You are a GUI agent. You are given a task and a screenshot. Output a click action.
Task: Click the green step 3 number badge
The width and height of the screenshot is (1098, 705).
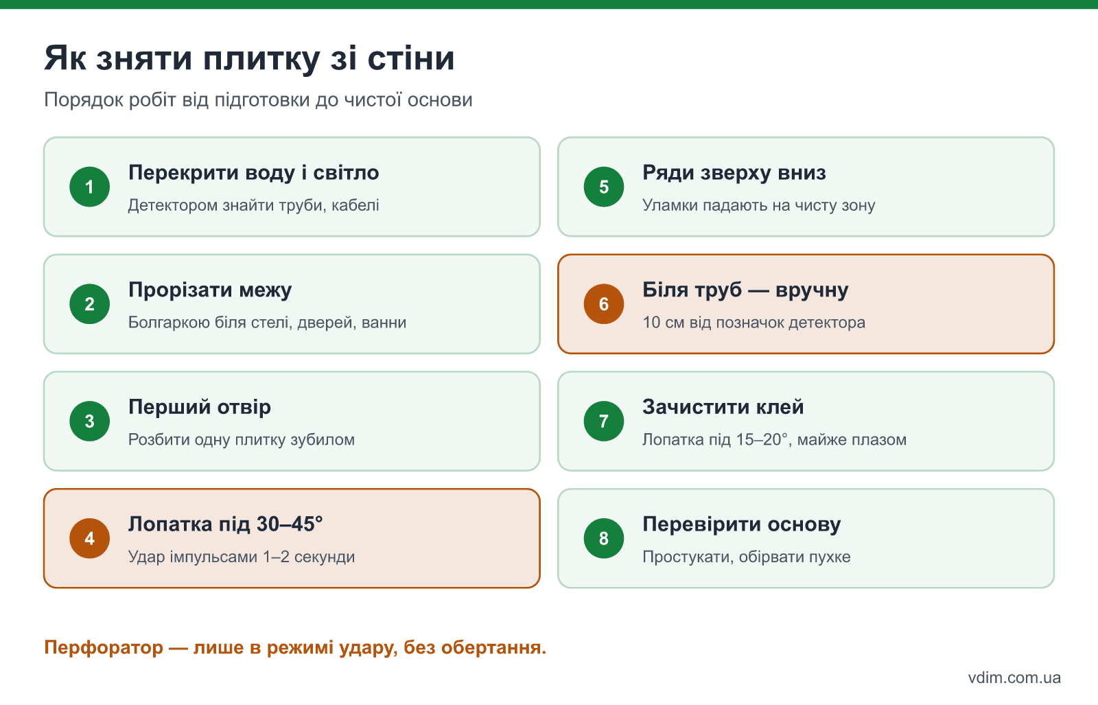coord(90,421)
